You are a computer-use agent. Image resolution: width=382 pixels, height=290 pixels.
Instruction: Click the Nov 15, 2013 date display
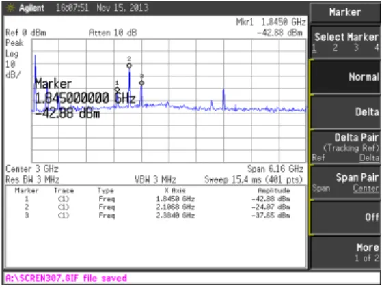point(122,8)
